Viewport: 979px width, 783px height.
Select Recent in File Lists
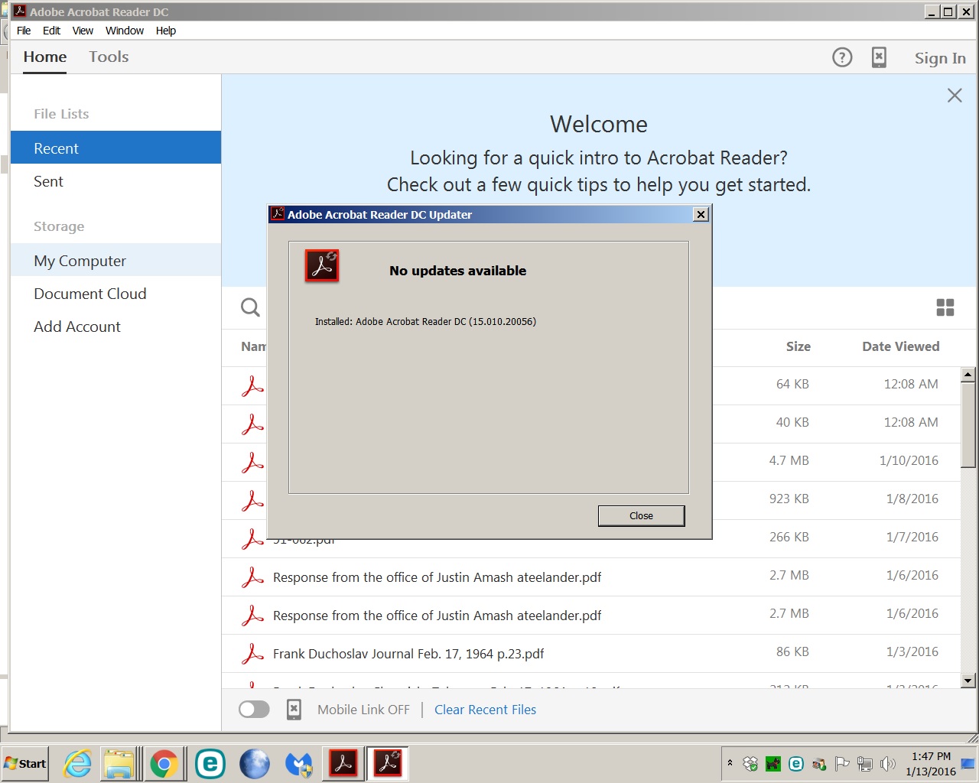[115, 148]
